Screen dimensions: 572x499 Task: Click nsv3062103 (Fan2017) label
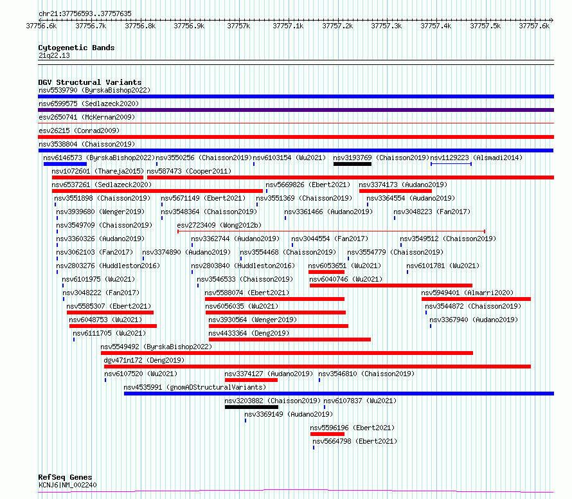tap(94, 252)
